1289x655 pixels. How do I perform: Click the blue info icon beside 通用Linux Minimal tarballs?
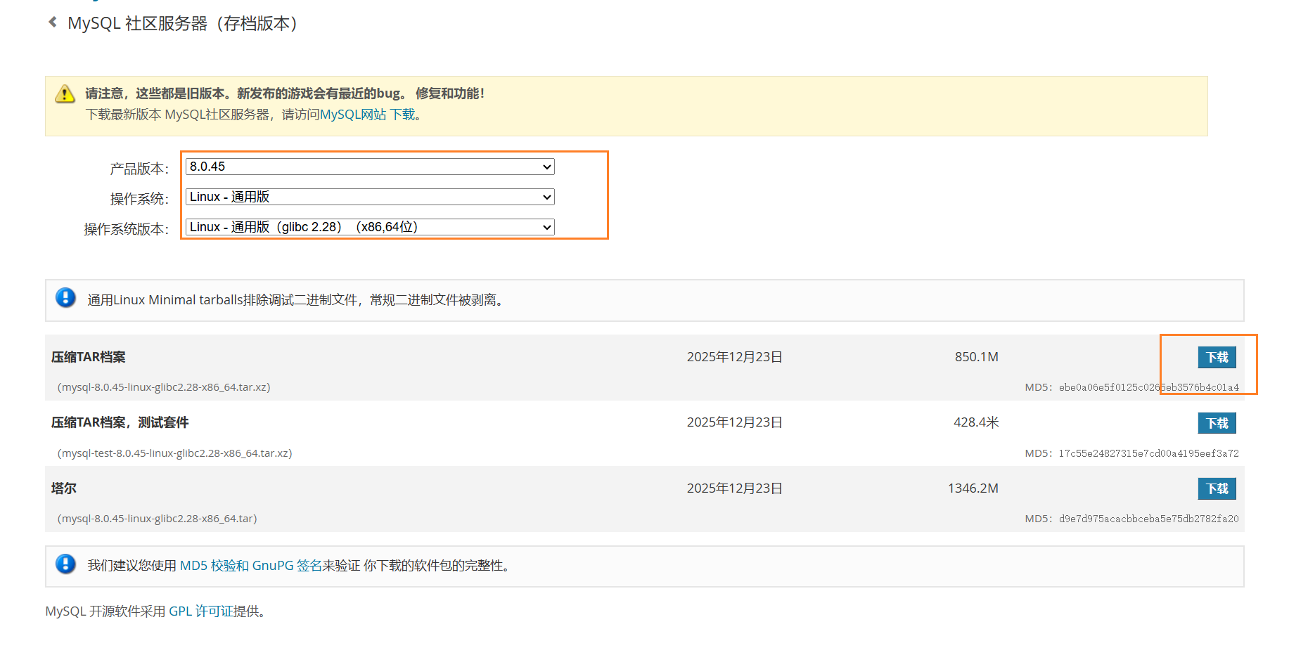(65, 298)
